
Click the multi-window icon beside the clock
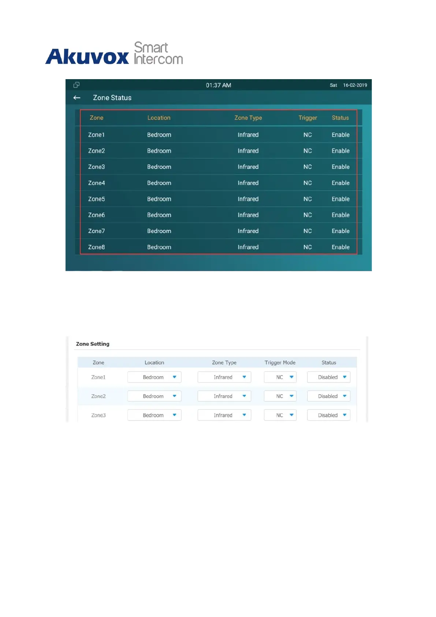pyautogui.click(x=77, y=85)
